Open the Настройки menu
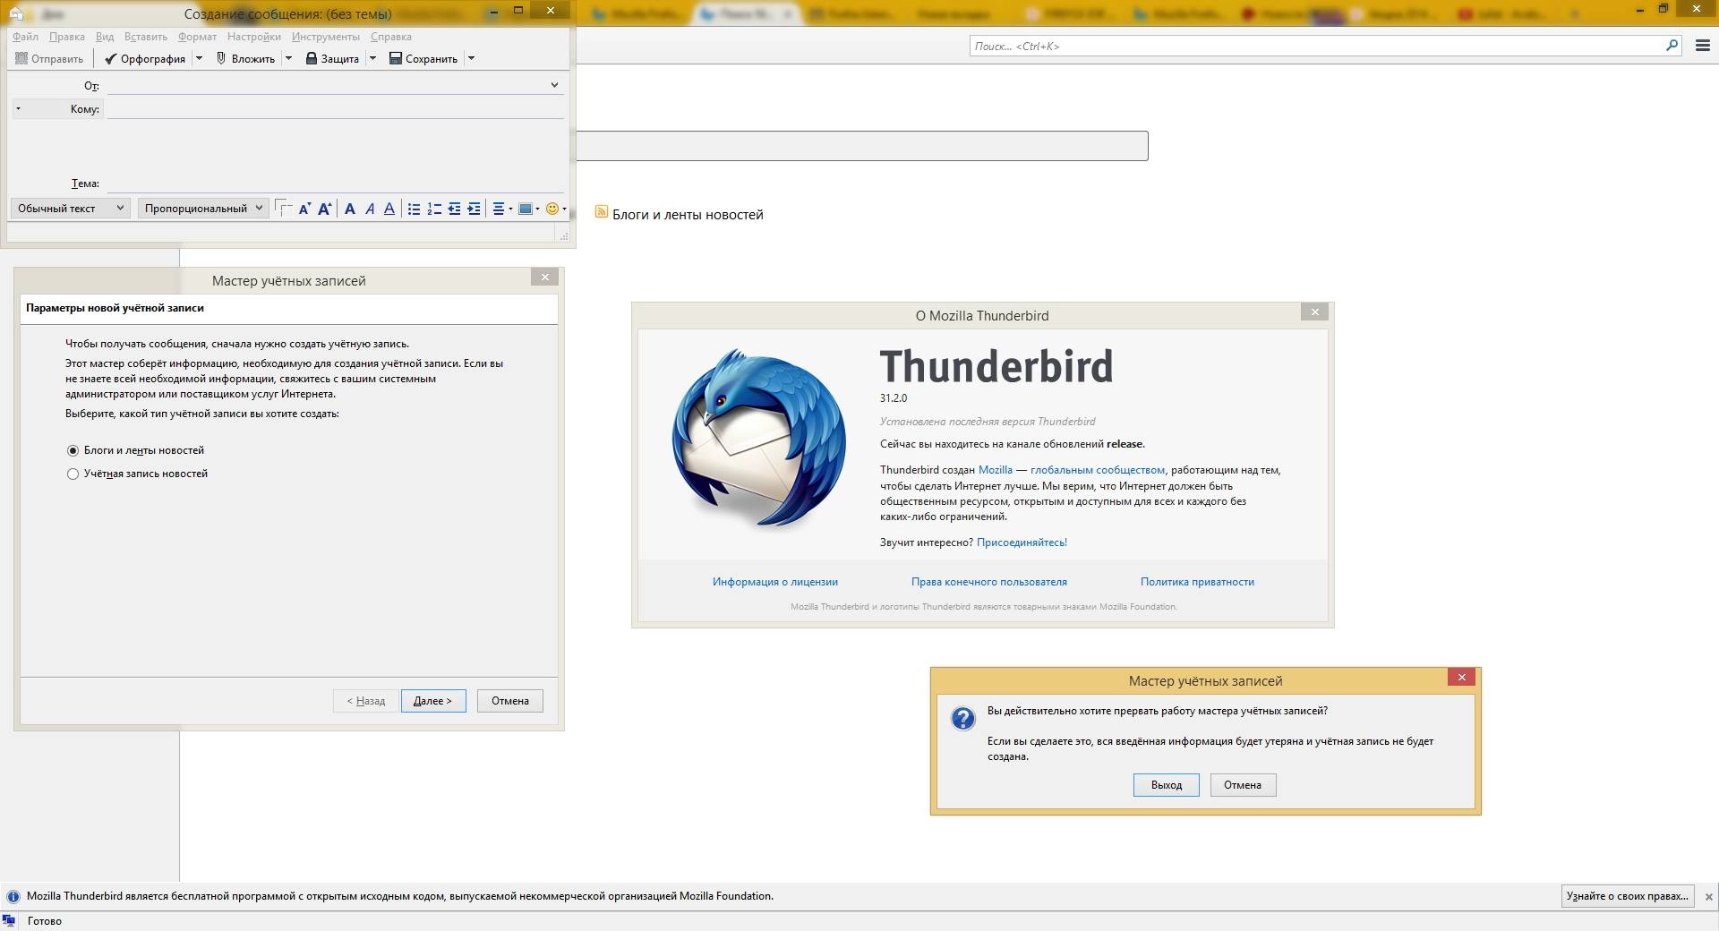 tap(254, 37)
